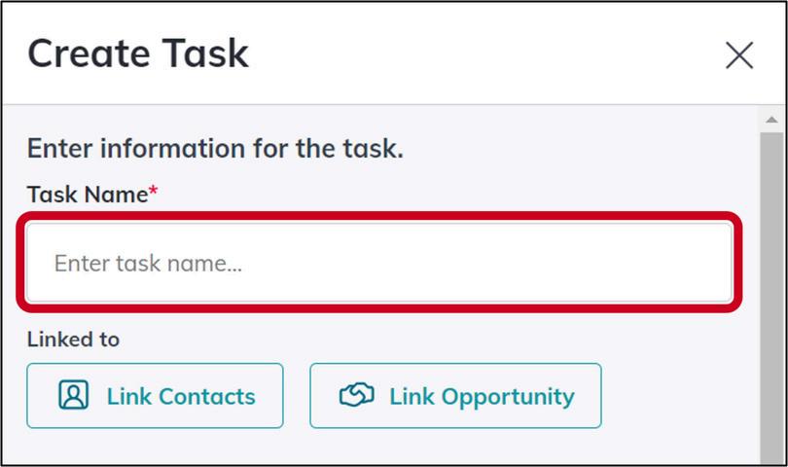Click the contact person icon
Viewport: 788px width, 467px height.
pyautogui.click(x=74, y=395)
